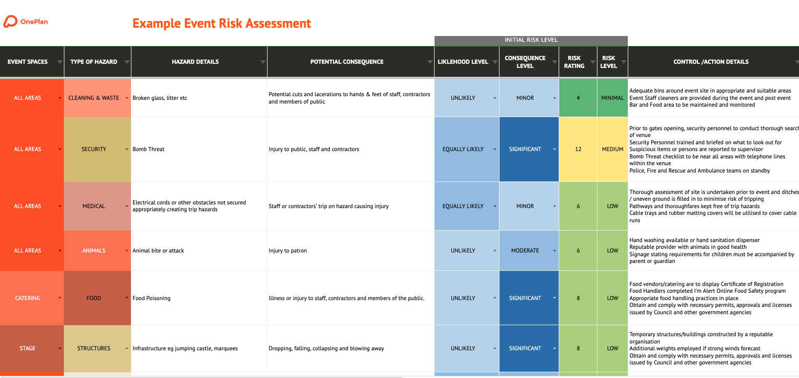The width and height of the screenshot is (799, 378).
Task: Open the Catering event space dropdown arrow
Action: coord(60,298)
